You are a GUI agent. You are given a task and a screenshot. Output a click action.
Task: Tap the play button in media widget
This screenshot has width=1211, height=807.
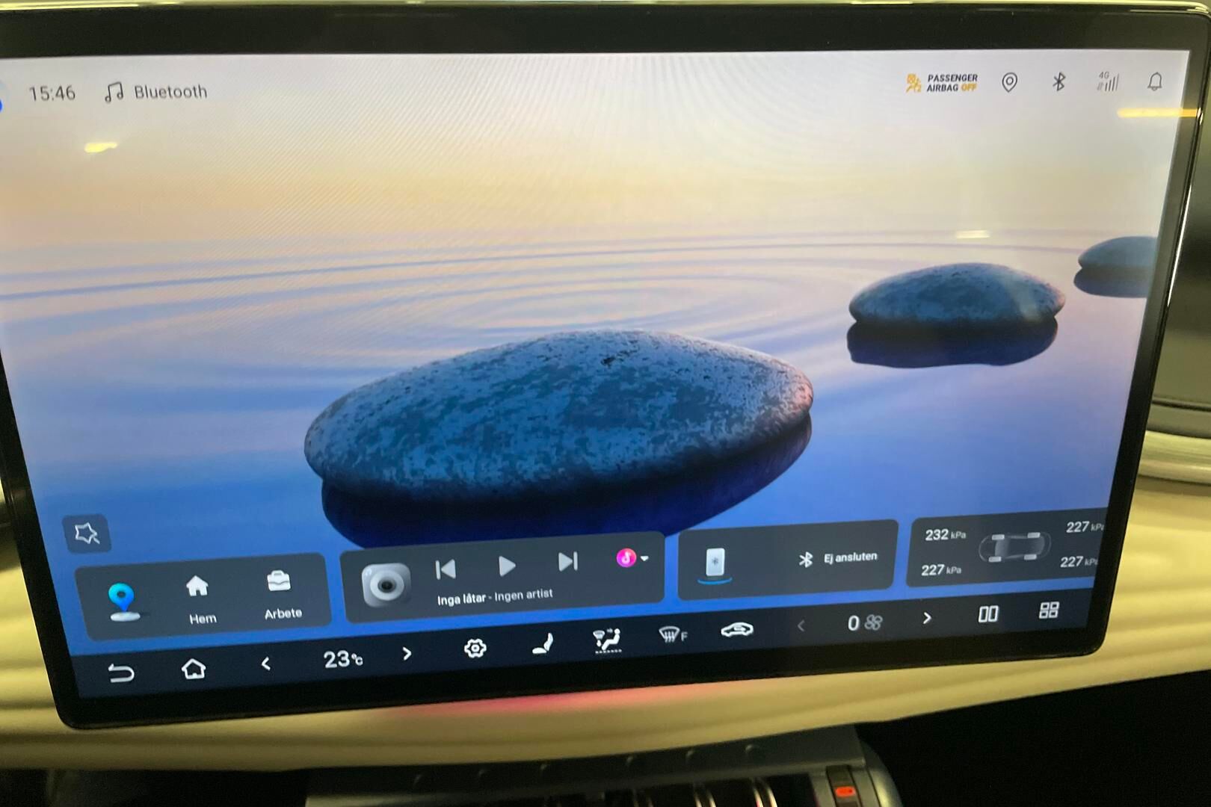pyautogui.click(x=506, y=566)
